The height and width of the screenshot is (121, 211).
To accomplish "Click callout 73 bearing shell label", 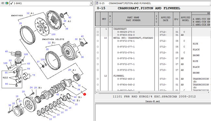I will click(34, 75).
